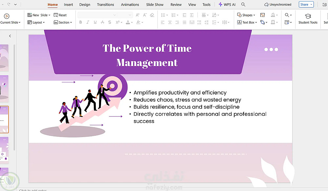Viewport: 328px width, 191px height.
Task: Click the slide title The Power of Time Management
Action: pyautogui.click(x=147, y=55)
